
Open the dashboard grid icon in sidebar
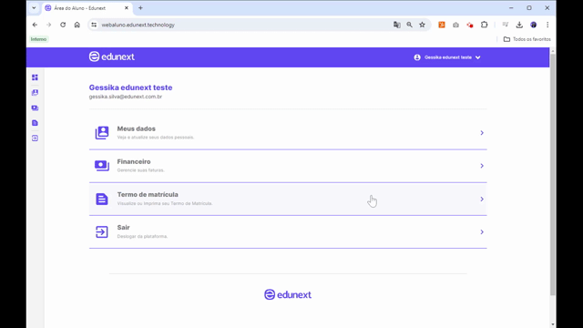coord(35,77)
